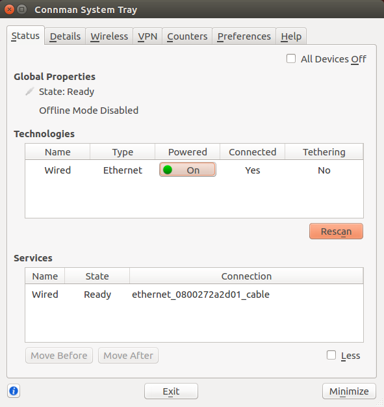The width and height of the screenshot is (384, 407).
Task: Check the Less checkbox
Action: (331, 355)
